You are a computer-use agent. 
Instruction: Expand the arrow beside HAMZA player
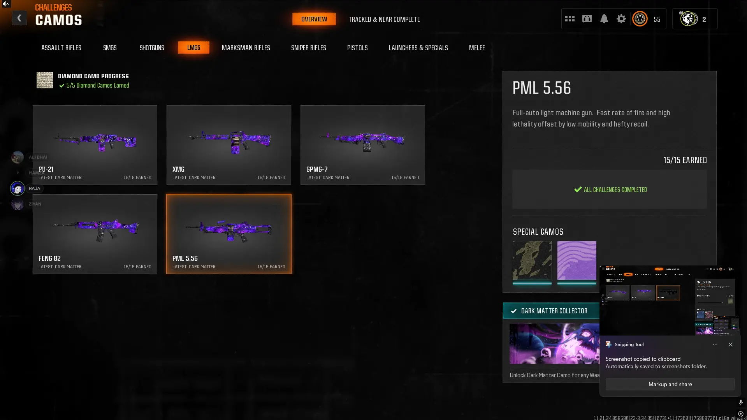click(x=18, y=172)
